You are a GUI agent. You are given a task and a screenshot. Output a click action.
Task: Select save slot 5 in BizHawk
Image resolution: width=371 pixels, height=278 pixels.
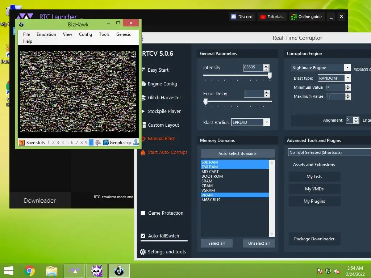point(67,142)
